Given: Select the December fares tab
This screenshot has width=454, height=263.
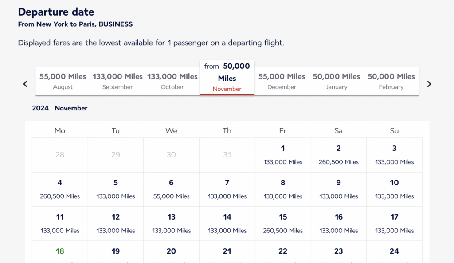Looking at the screenshot, I should [282, 81].
